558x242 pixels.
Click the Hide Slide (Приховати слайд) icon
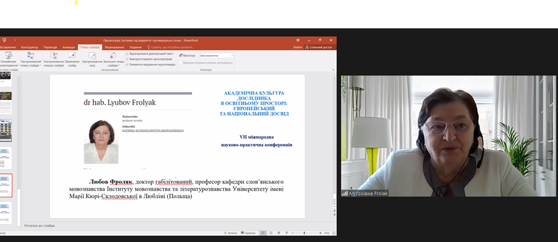click(72, 56)
